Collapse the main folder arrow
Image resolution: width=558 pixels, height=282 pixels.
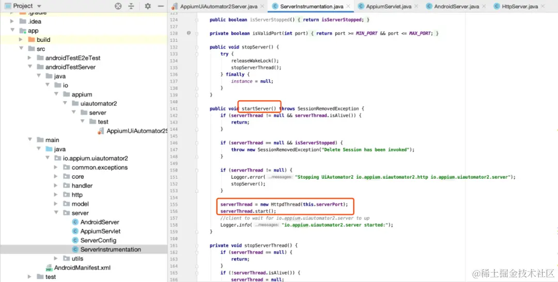30,140
